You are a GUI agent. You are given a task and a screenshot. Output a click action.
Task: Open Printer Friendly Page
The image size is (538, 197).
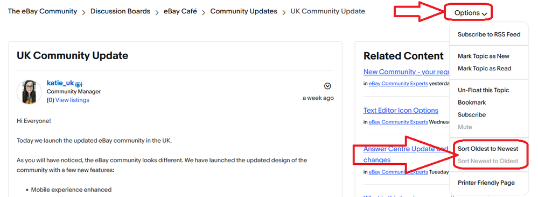tap(486, 183)
